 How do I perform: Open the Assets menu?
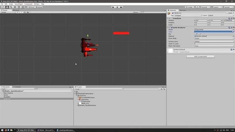point(11,4)
